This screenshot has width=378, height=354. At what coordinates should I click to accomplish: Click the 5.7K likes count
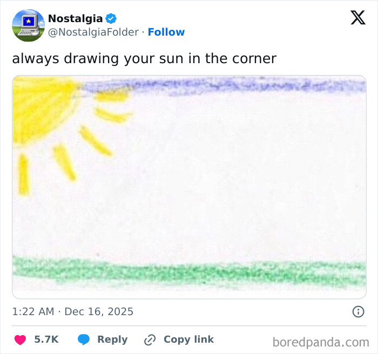click(46, 339)
